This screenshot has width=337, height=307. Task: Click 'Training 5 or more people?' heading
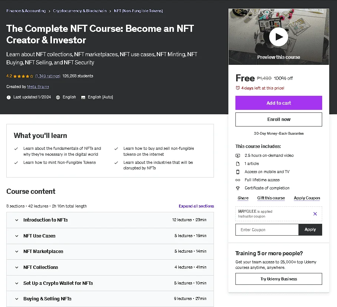tap(269, 253)
